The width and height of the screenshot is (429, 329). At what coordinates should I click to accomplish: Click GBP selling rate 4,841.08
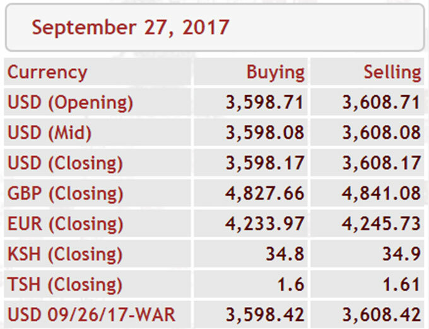(382, 193)
